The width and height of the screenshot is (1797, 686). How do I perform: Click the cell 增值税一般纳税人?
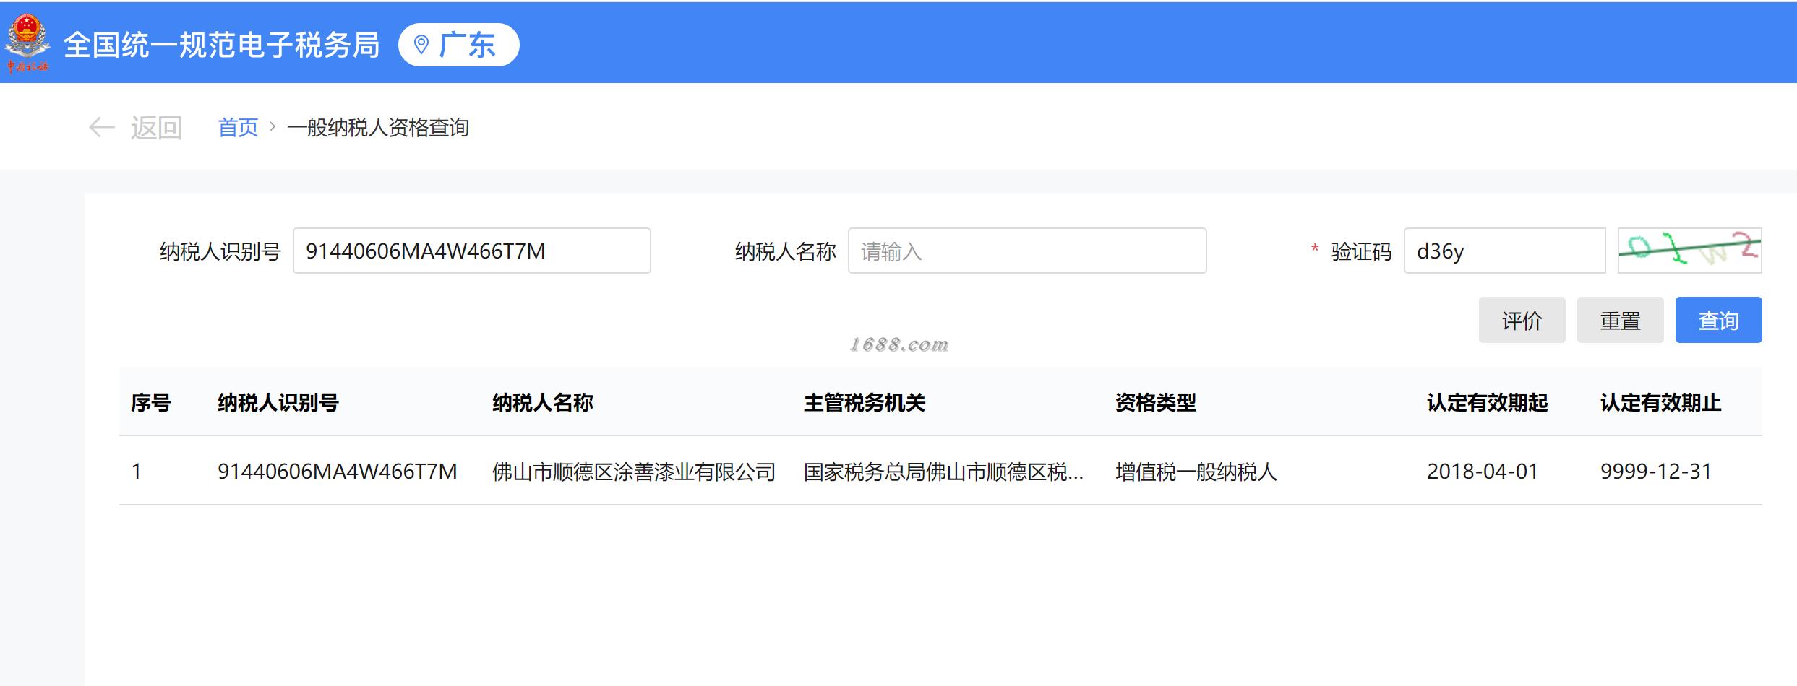(1196, 472)
